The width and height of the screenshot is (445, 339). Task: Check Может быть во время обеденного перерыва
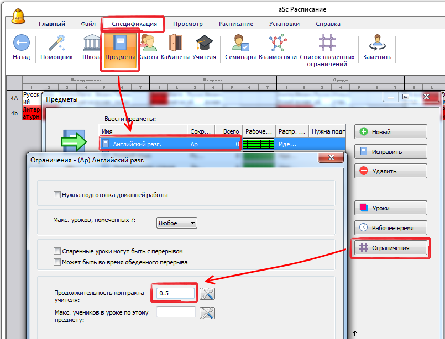(57, 262)
